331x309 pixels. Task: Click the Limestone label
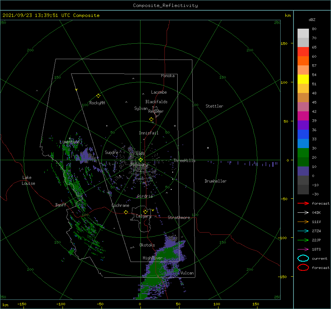[x=70, y=142]
